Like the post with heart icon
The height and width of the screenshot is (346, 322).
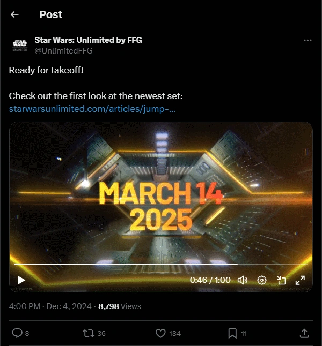coord(160,333)
